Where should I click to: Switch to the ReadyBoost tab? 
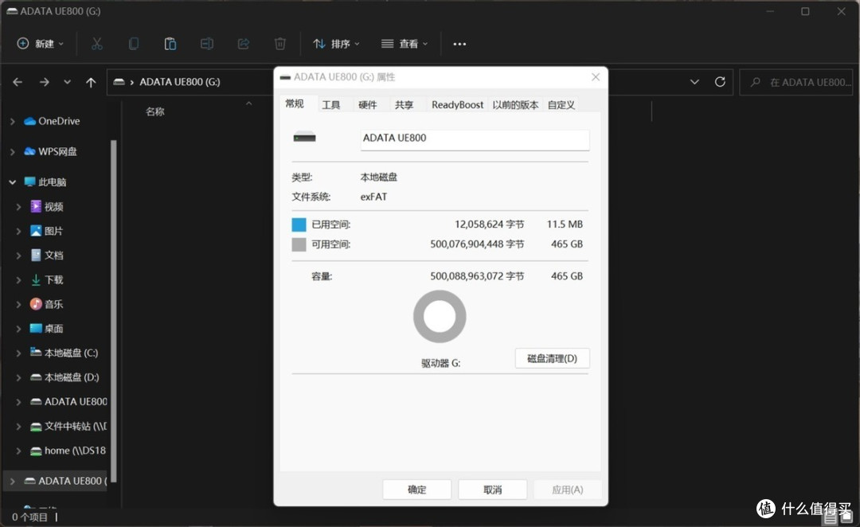457,105
